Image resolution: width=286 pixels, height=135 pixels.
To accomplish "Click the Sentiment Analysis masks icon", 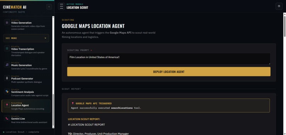I will click(7, 92).
